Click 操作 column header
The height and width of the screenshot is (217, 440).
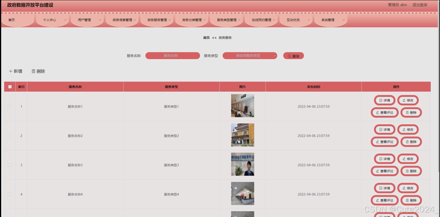[396, 87]
